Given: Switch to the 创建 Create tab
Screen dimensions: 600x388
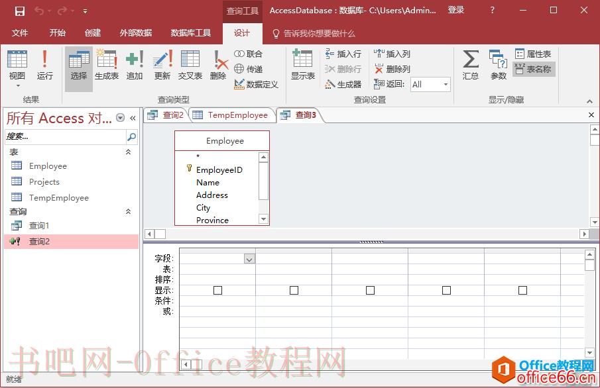Looking at the screenshot, I should [93, 33].
